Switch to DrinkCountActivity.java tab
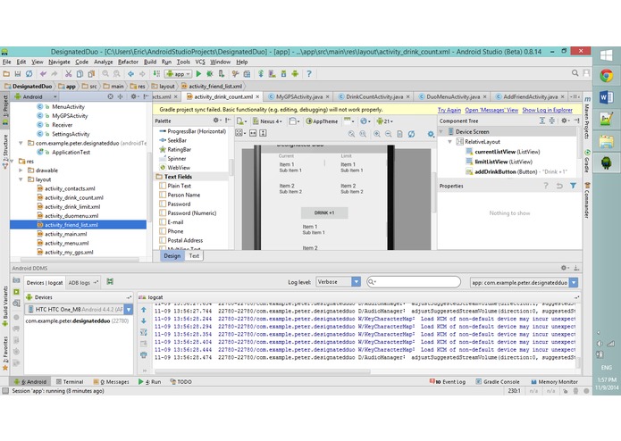621x441 pixels. pos(374,96)
